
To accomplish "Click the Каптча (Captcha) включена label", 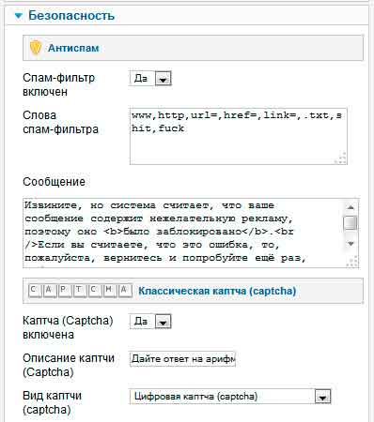I will coord(68,327).
